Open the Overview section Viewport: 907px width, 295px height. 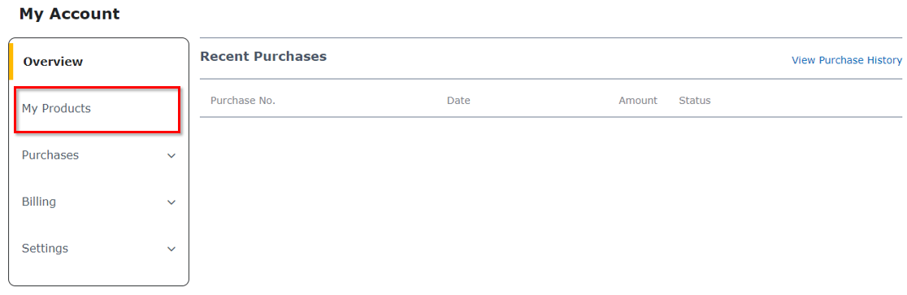53,61
